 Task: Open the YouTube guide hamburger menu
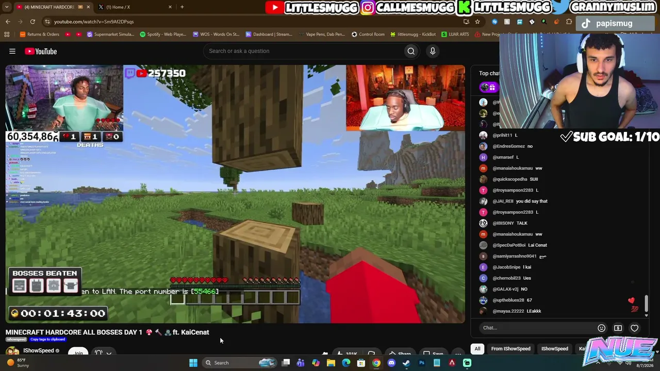point(12,51)
